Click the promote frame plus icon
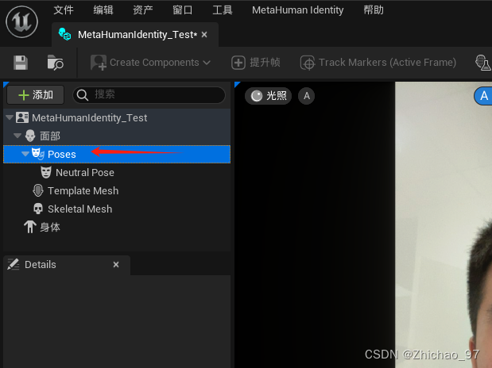The height and width of the screenshot is (368, 492). point(238,63)
